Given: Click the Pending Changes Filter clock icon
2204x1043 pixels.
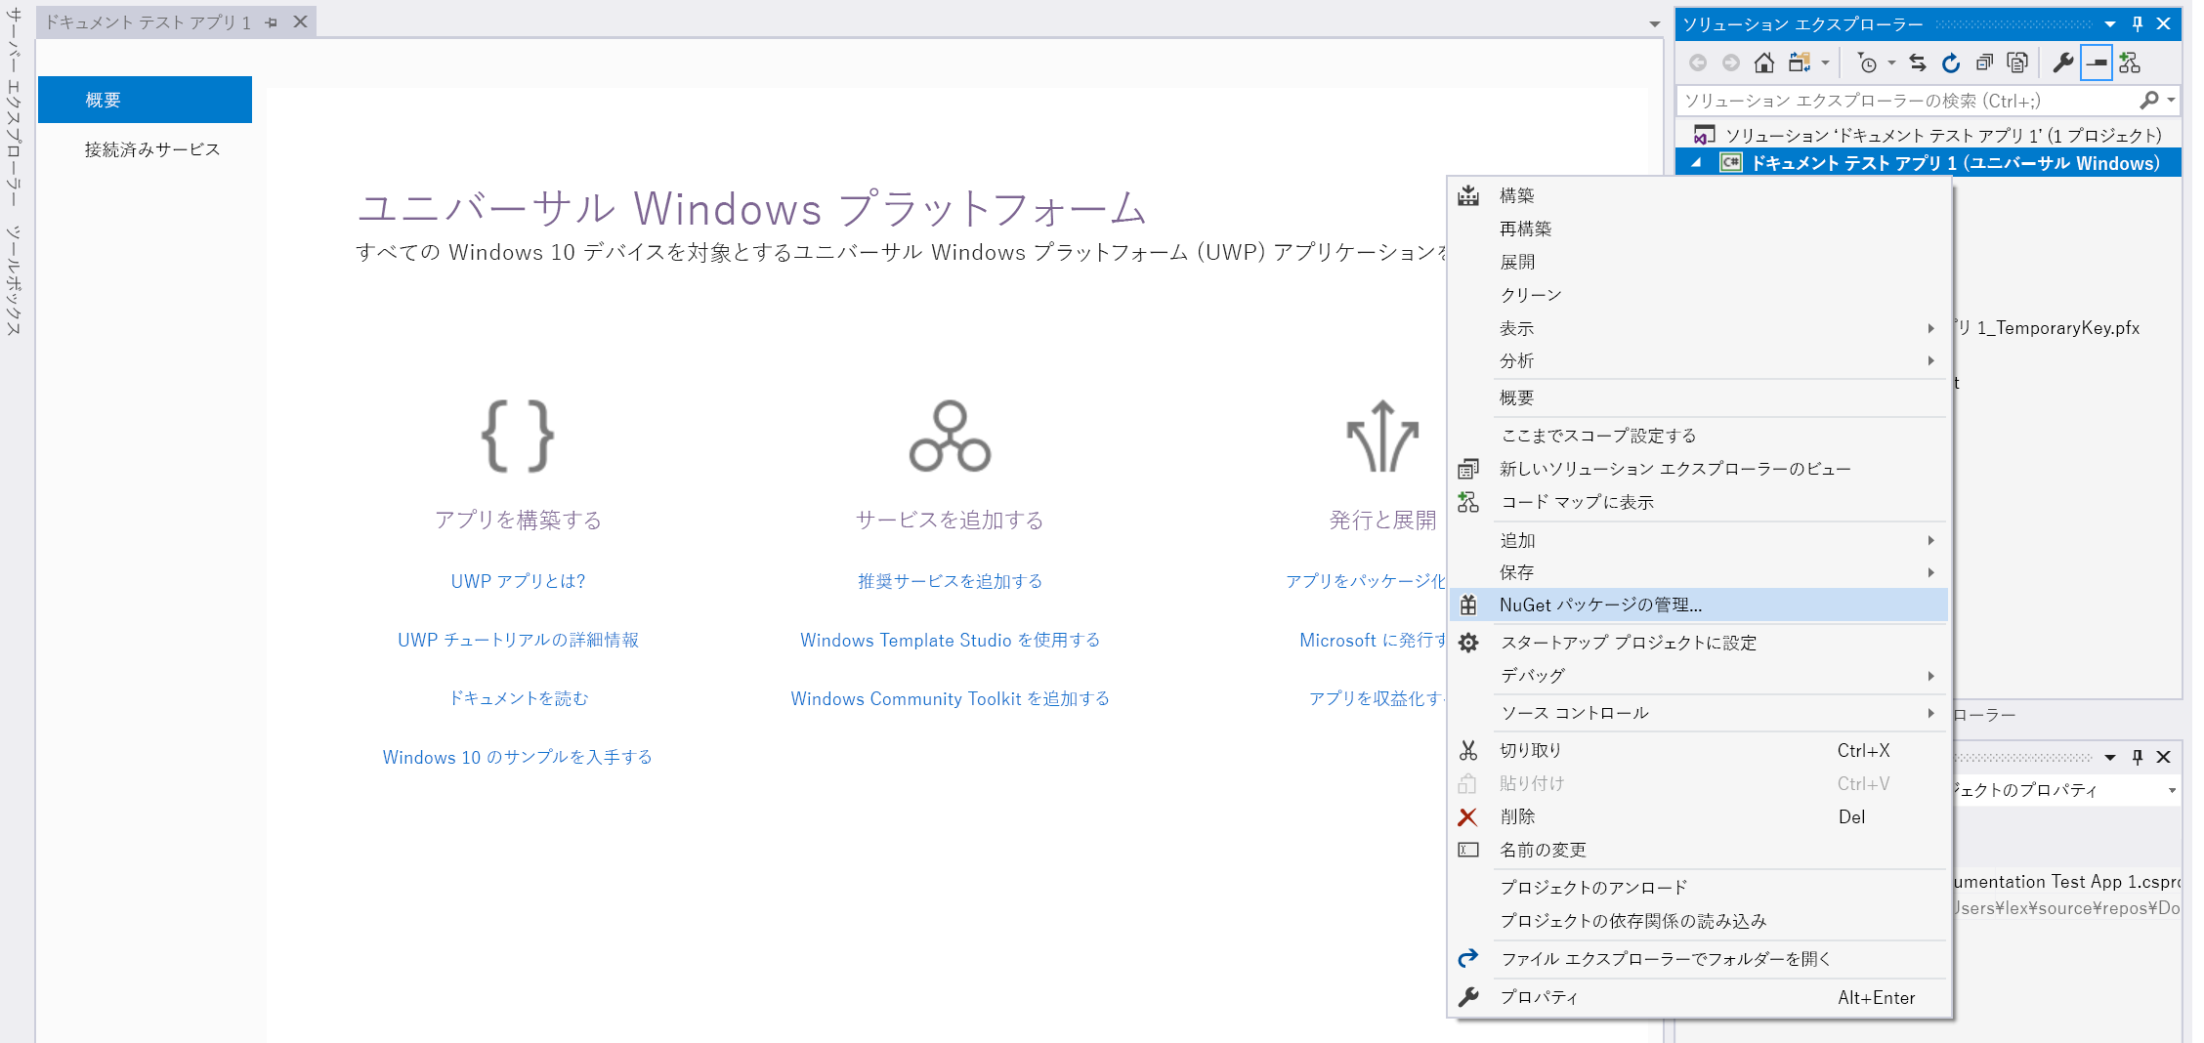Looking at the screenshot, I should [1866, 63].
